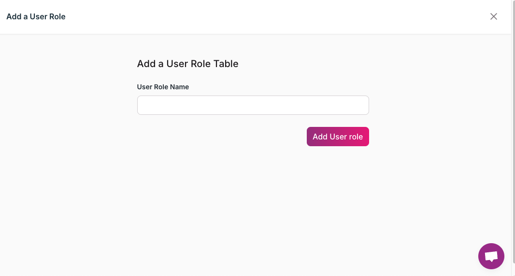Viewport: 515px width, 276px height.
Task: Click the field label above the textbox
Action: [163, 87]
